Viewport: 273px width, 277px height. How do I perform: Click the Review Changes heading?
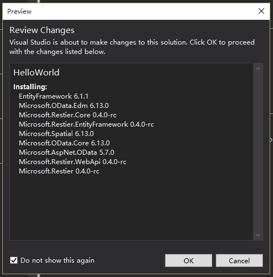click(42, 30)
